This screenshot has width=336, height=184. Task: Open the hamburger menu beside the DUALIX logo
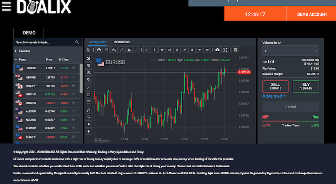tap(6, 6)
